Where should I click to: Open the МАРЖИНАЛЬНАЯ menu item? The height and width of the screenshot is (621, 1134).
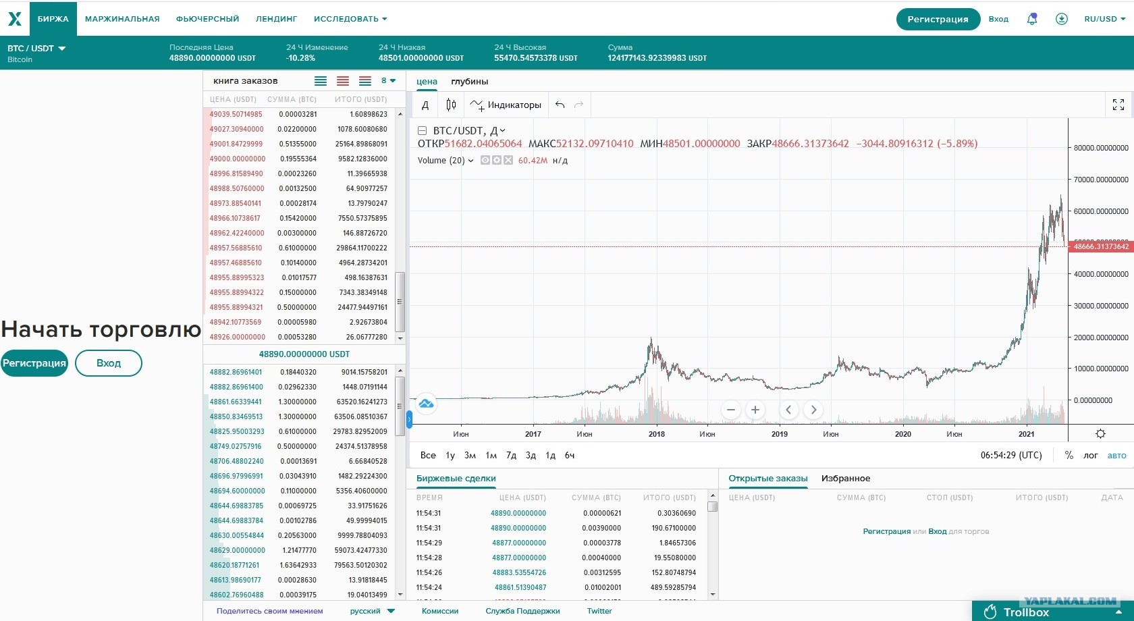click(122, 19)
